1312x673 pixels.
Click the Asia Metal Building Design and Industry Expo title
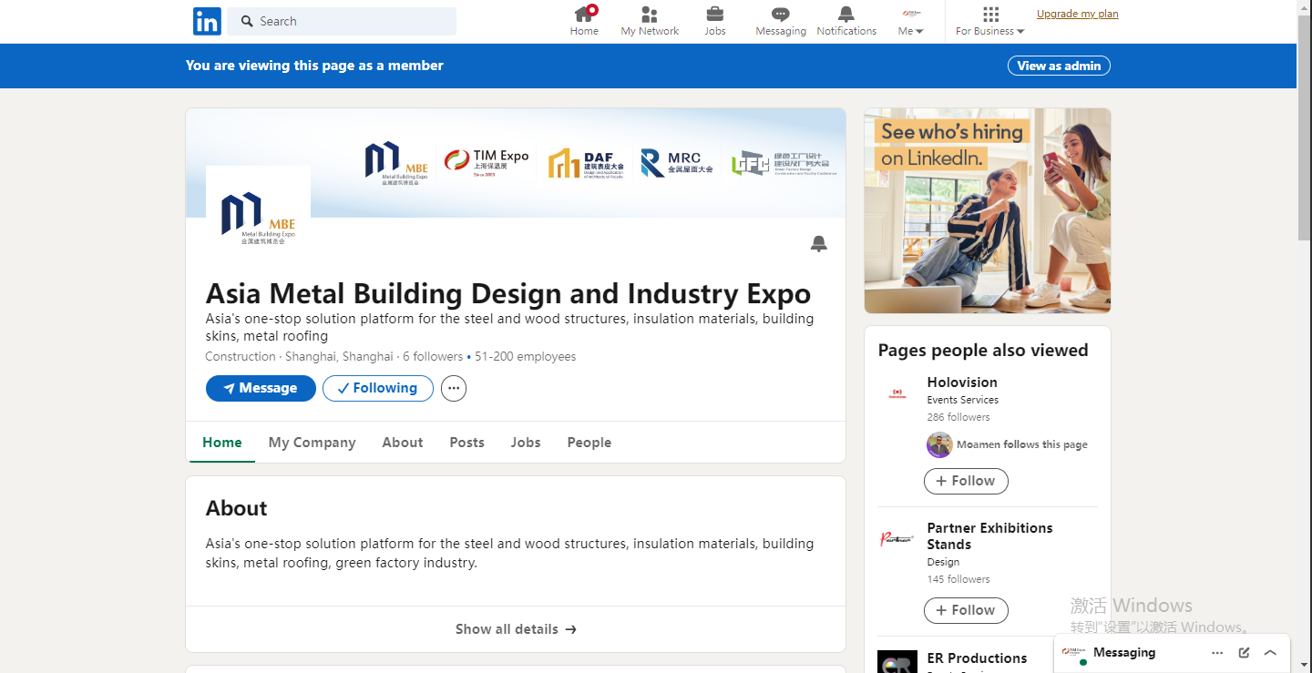click(508, 294)
